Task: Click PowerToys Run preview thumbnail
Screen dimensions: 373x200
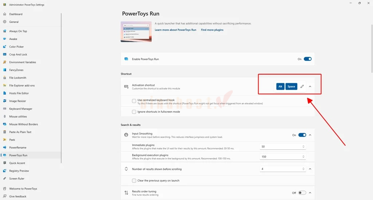Action: click(x=136, y=32)
